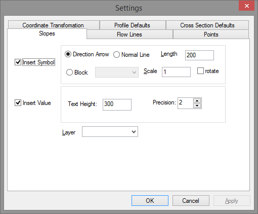Click the Cancel button
Screen dimensions: 258x214
pos(191,201)
